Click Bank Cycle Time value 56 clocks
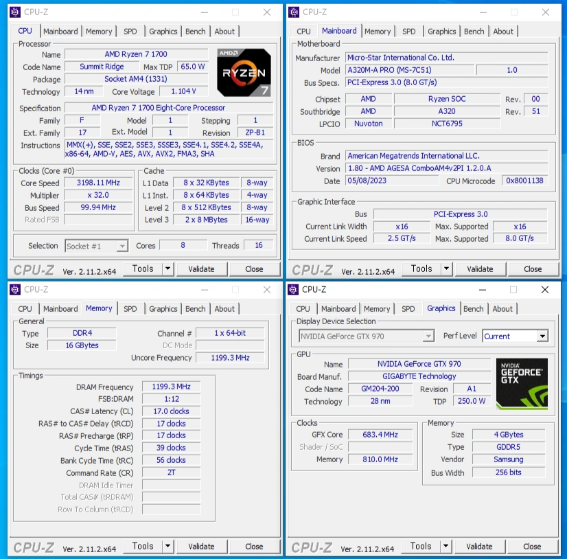567x559 pixels. point(172,460)
